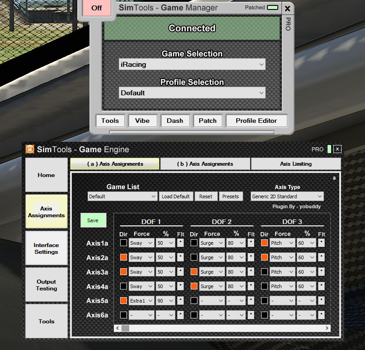This screenshot has height=350, width=365.
Task: Toggle Axis5a DOF 1 direction box
Action: 123,300
